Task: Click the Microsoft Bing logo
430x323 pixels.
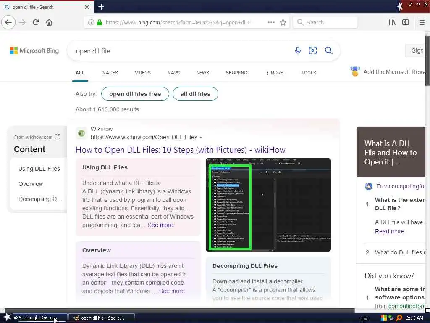Action: point(34,50)
